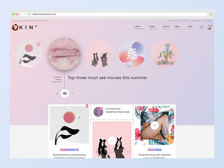This screenshot has height=168, width=224.
Task: Click the eye view-post button under the slider
Action: click(x=65, y=93)
